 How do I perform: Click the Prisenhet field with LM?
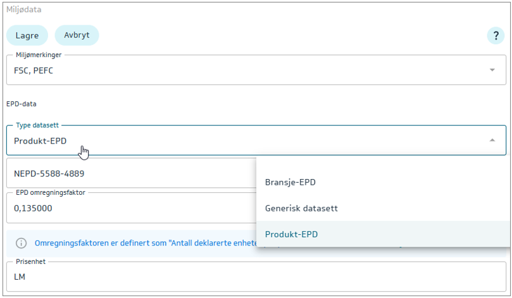click(256, 276)
